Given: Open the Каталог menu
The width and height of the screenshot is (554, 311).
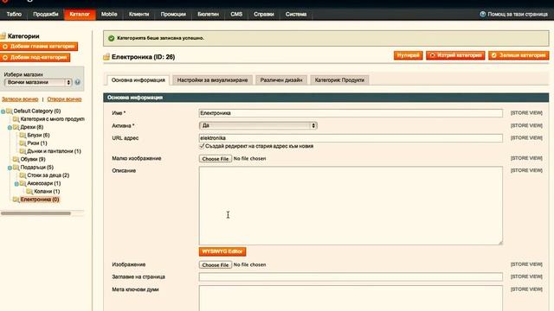Looking at the screenshot, I should 80,14.
